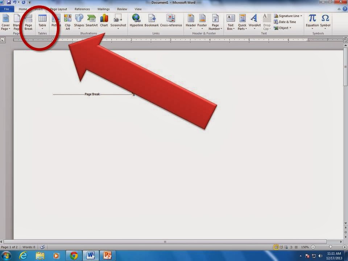Screen dimensions: 348x261
Task: Open the Clip Art pane
Action: click(x=67, y=21)
